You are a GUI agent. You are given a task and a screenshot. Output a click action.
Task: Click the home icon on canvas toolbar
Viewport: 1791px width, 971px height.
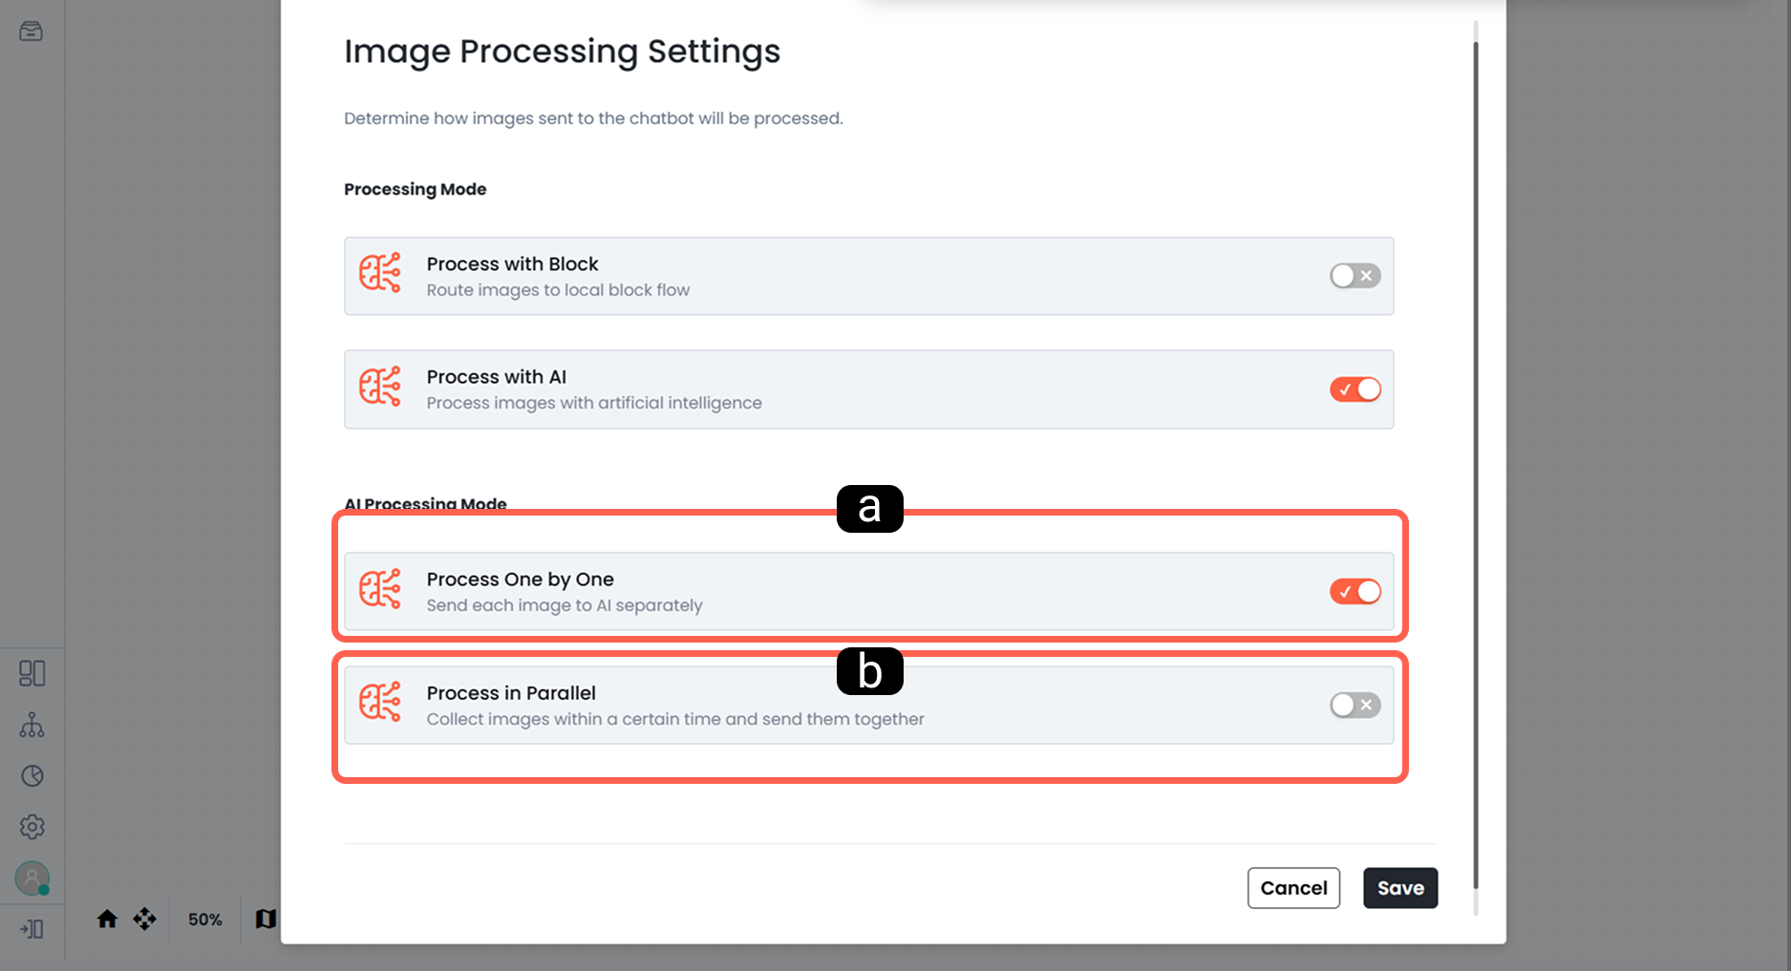[107, 918]
